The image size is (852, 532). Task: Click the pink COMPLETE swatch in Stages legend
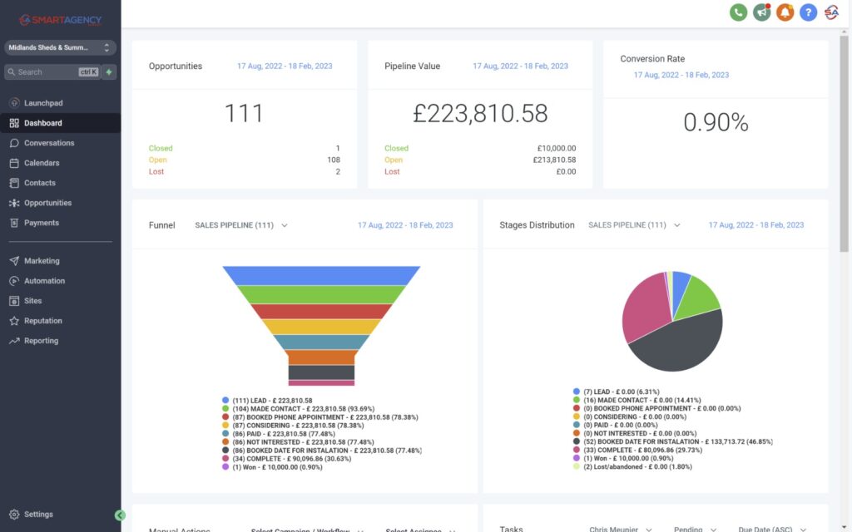(577, 450)
